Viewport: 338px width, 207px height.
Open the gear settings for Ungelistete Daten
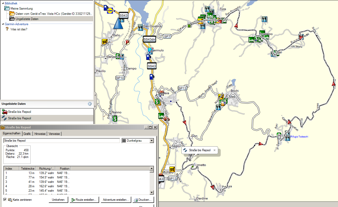point(90,104)
